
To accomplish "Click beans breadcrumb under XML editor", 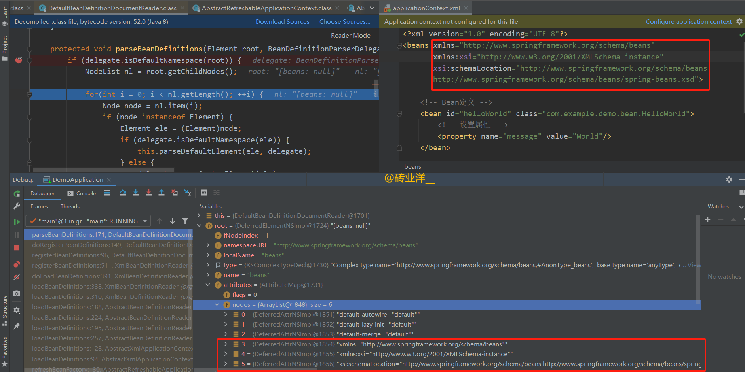I will pos(412,167).
